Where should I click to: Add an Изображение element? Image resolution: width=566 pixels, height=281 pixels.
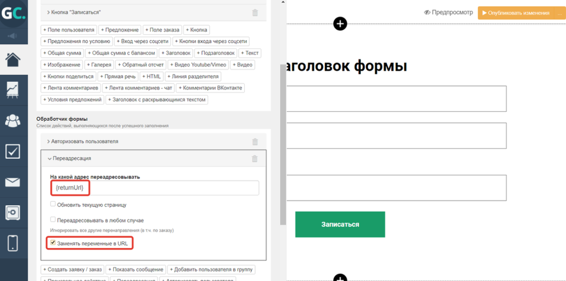63,65
